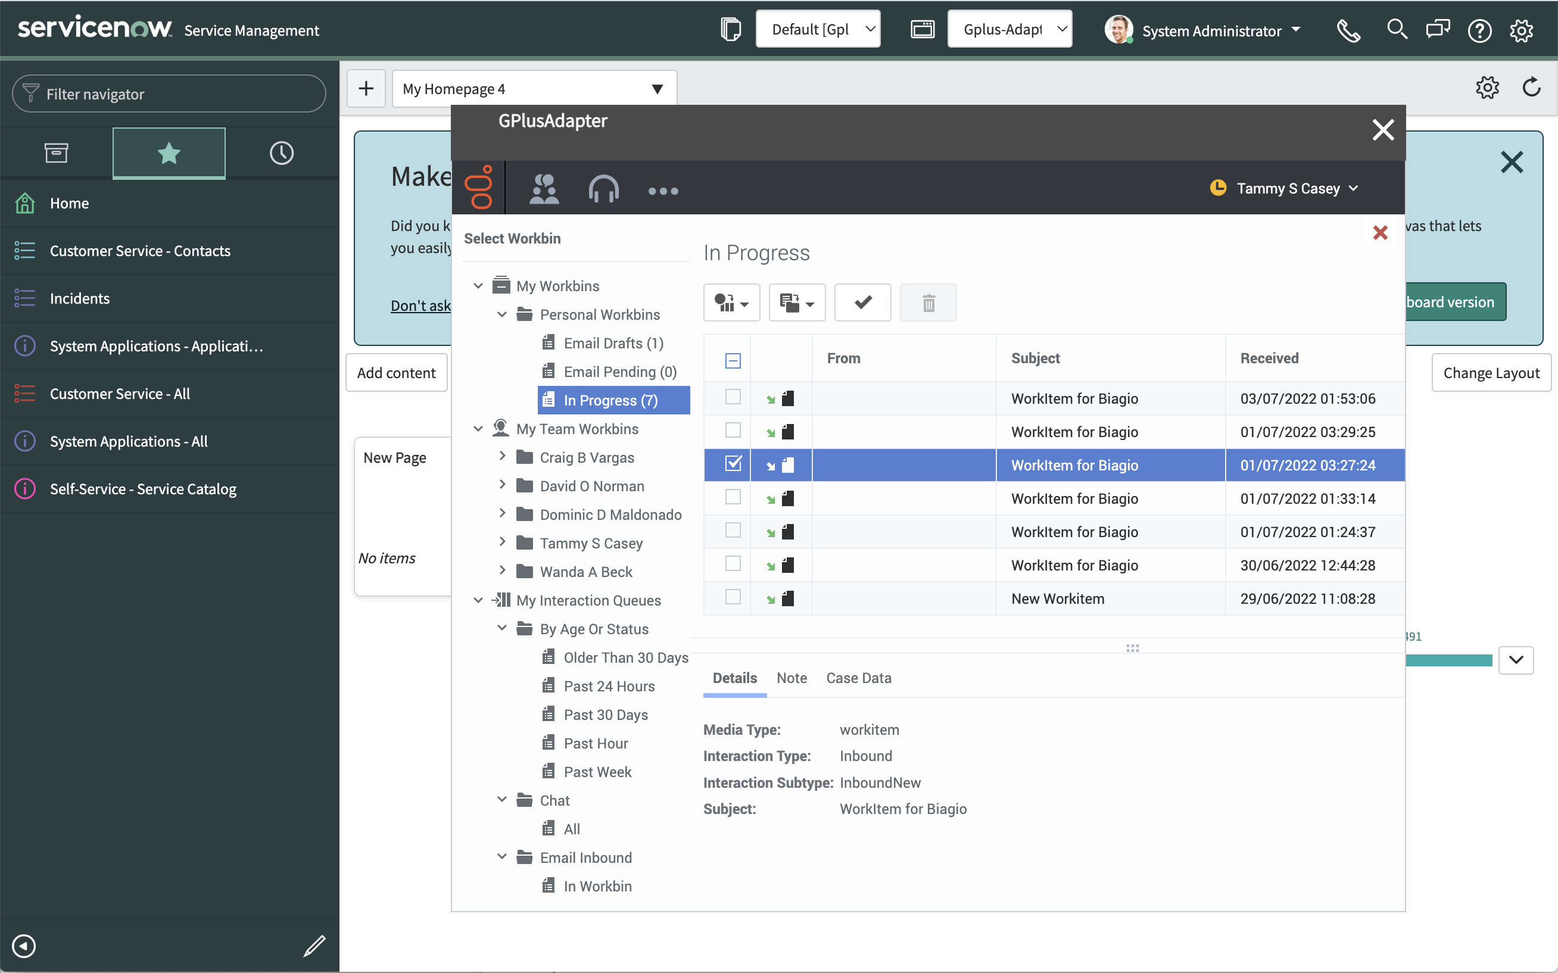Click the homepage settings gear icon

[1487, 88]
